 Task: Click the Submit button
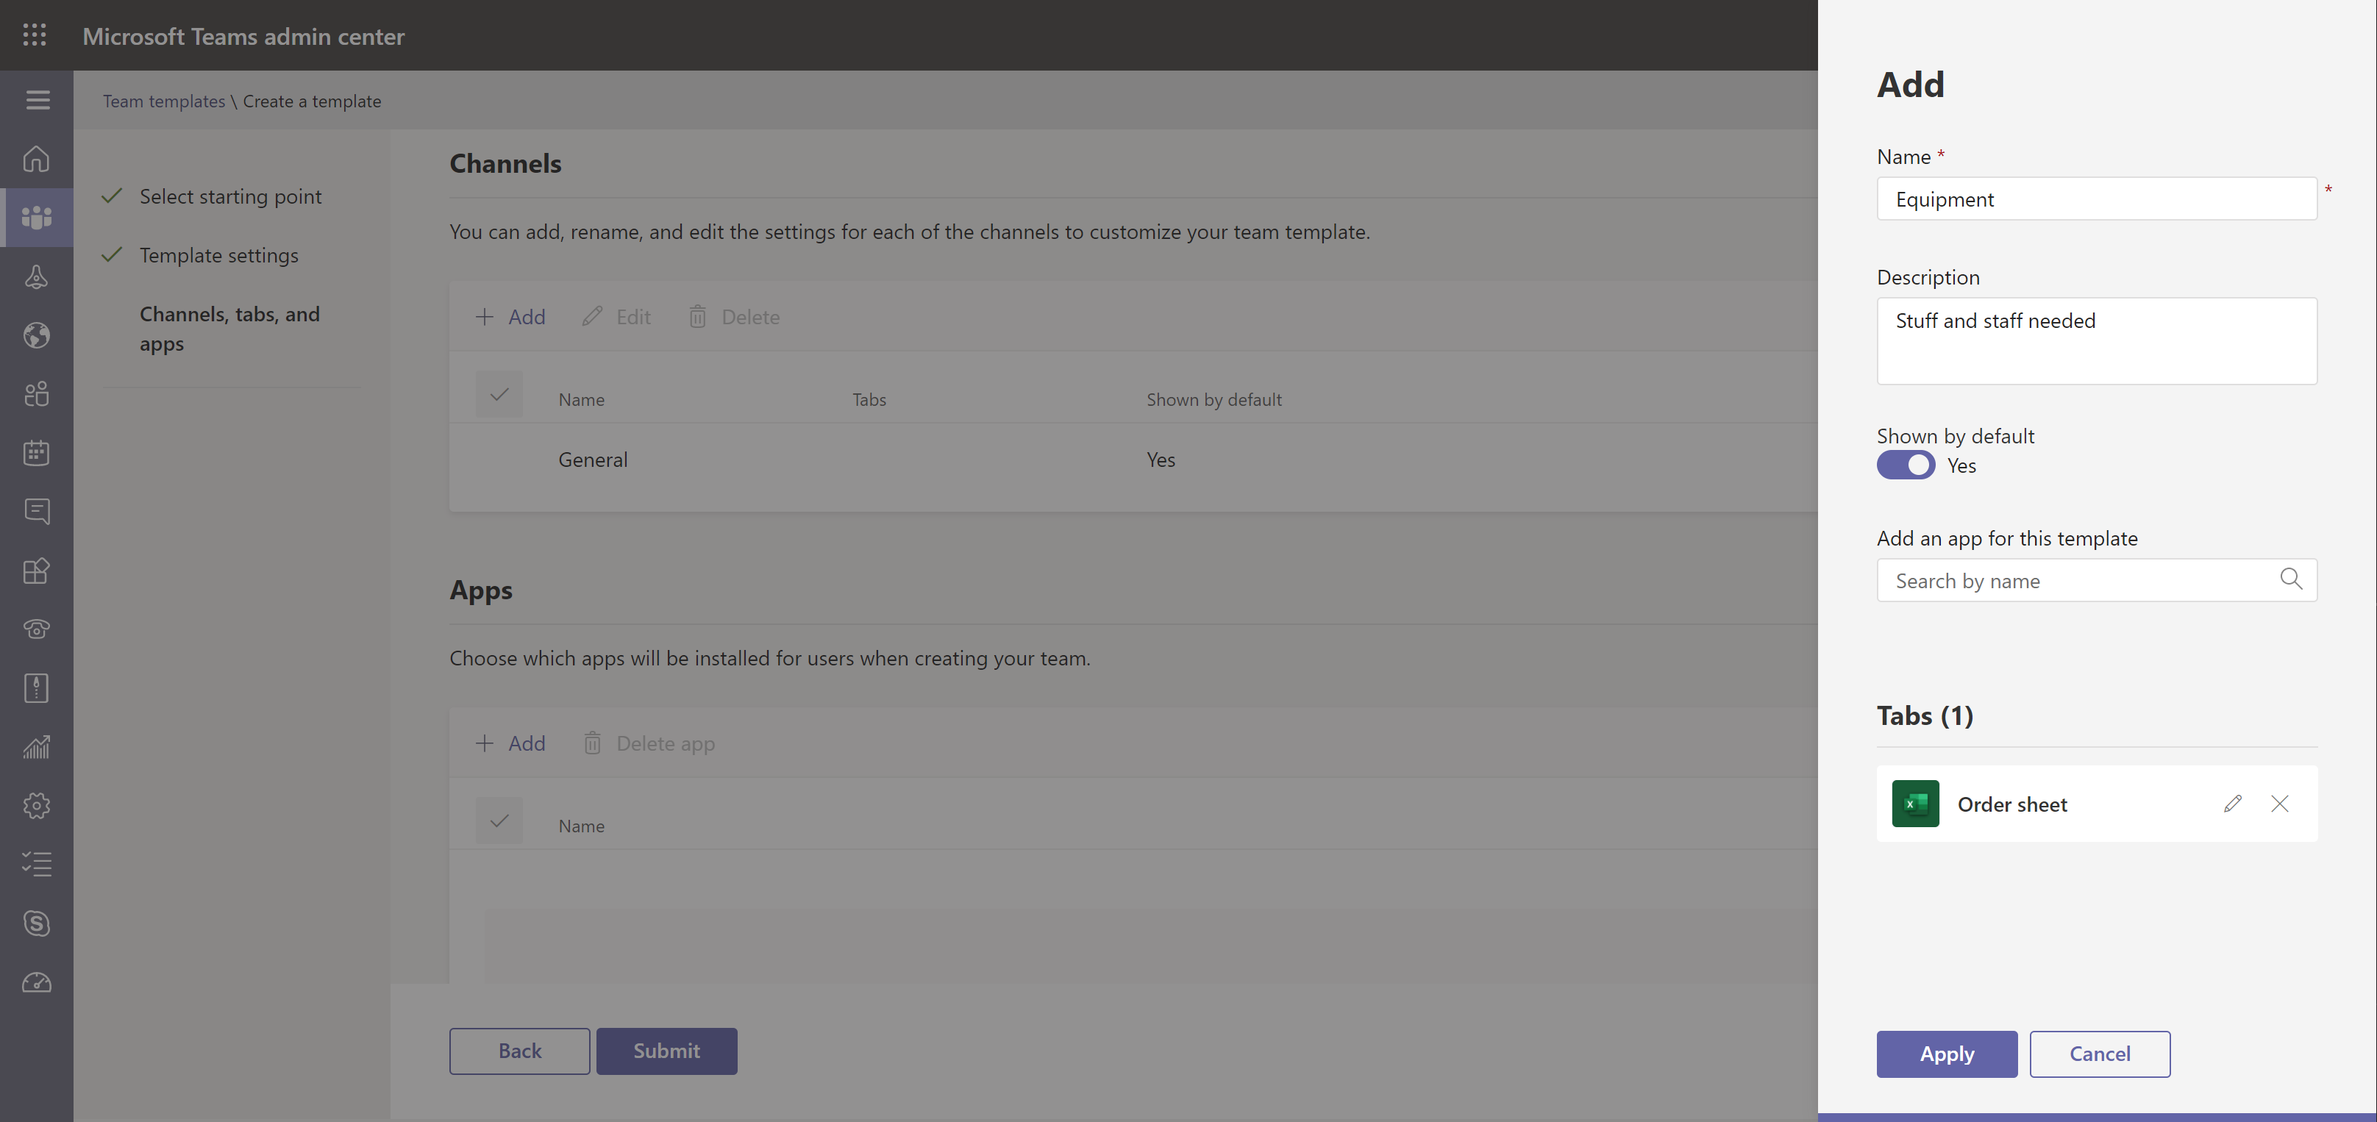click(x=666, y=1051)
